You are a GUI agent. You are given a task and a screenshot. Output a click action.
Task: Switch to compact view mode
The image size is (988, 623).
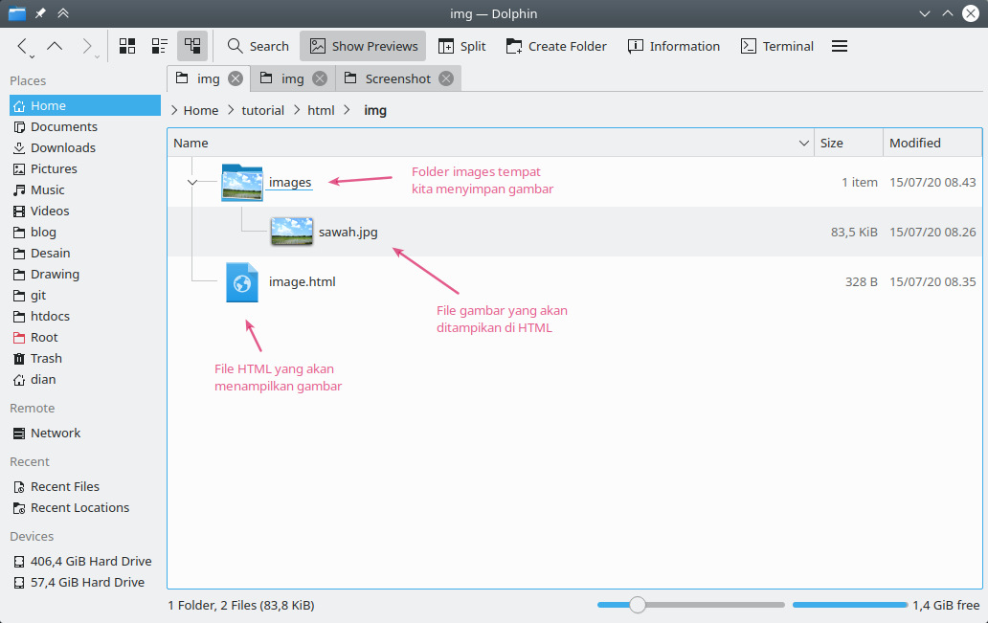[x=159, y=45]
